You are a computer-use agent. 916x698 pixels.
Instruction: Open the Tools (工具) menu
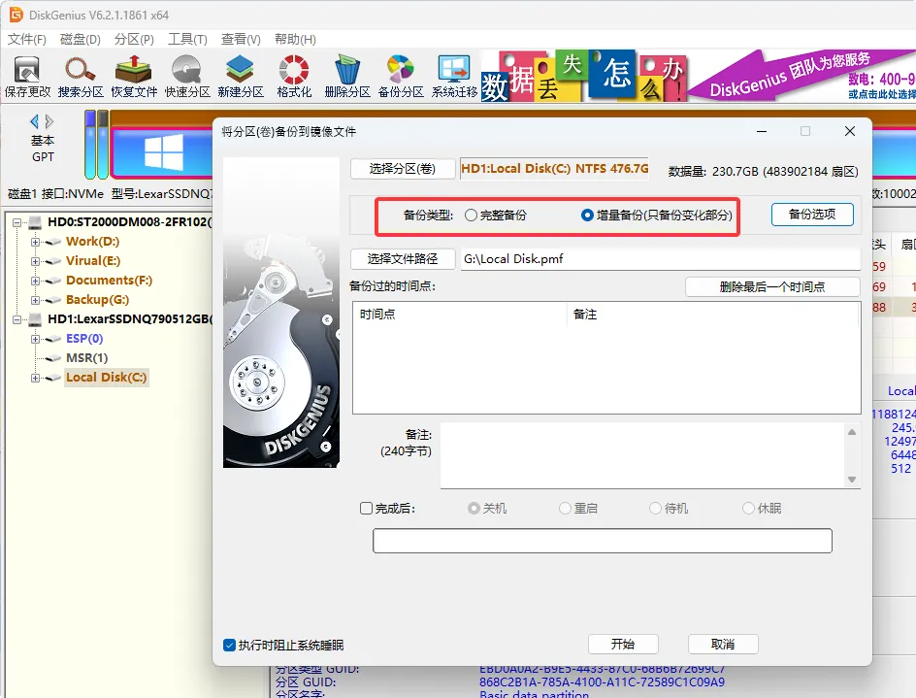click(187, 39)
